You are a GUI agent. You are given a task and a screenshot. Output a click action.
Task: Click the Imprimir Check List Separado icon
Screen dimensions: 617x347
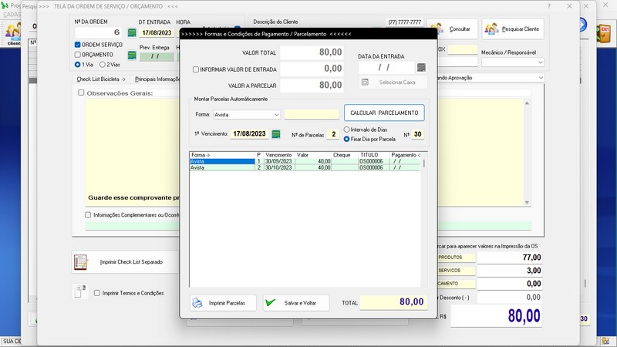tap(81, 262)
